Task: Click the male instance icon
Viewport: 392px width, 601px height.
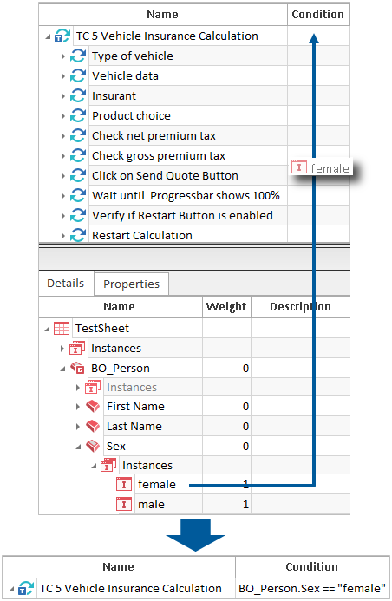Action: [x=124, y=504]
